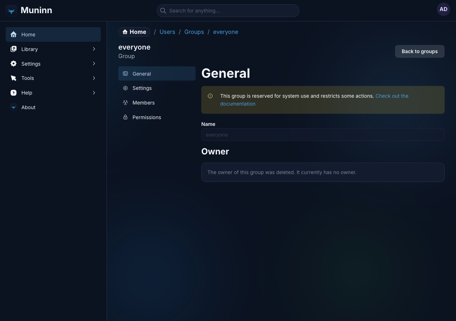456x321 pixels.
Task: Click the Owner section heading
Action: (215, 152)
